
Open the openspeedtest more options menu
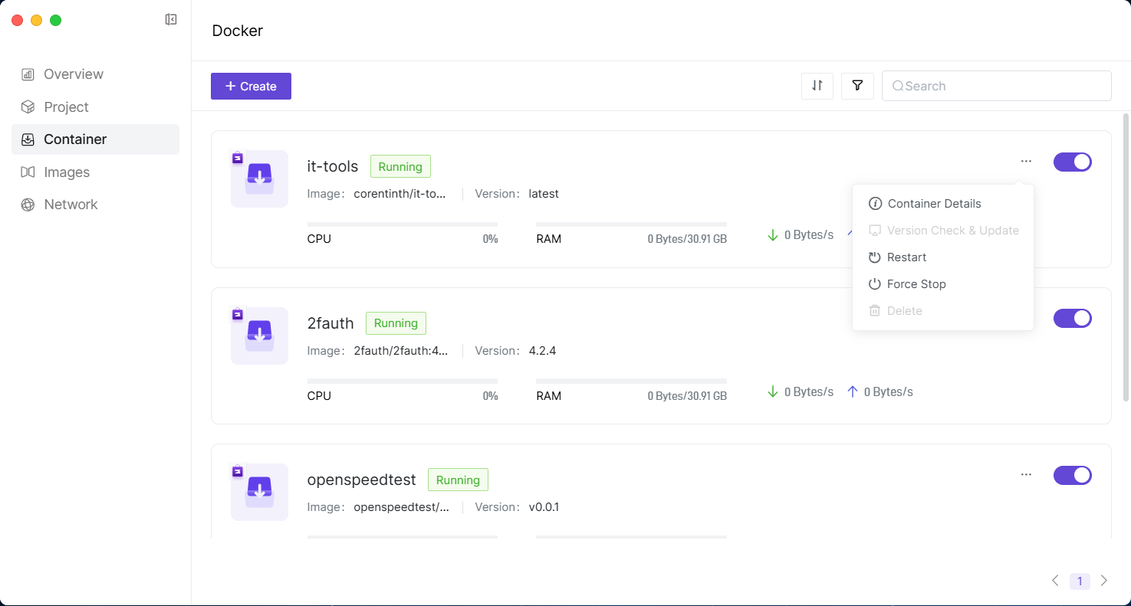1026,475
